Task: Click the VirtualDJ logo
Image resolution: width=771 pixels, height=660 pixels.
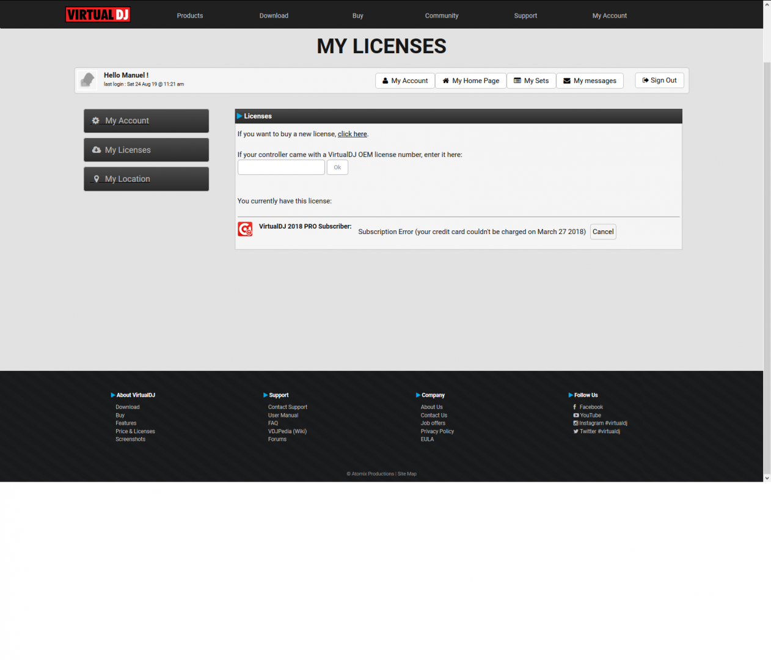Action: 98,15
